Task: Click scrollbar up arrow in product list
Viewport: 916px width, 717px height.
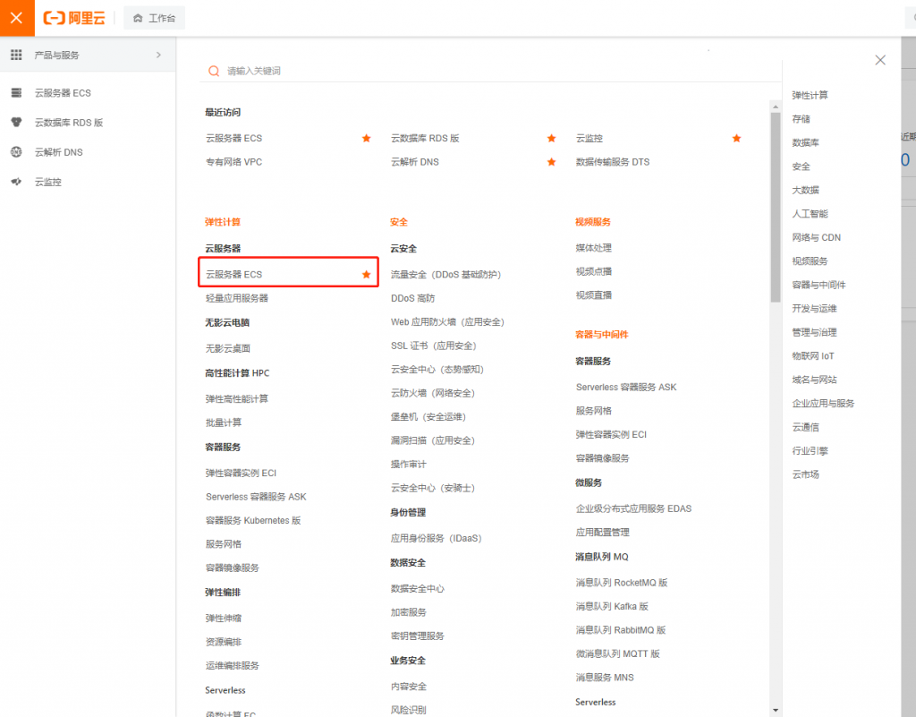Action: coord(776,107)
